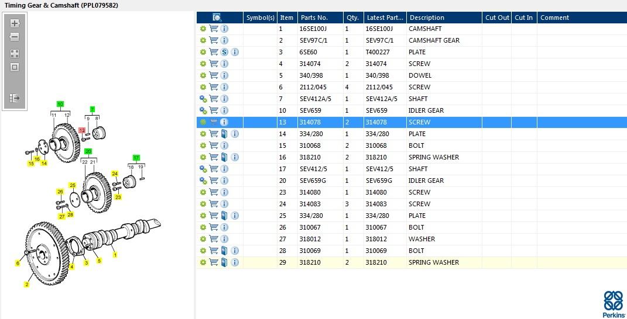Select yellow callout 28 on diagram
The image size is (627, 319).
[x=70, y=215]
